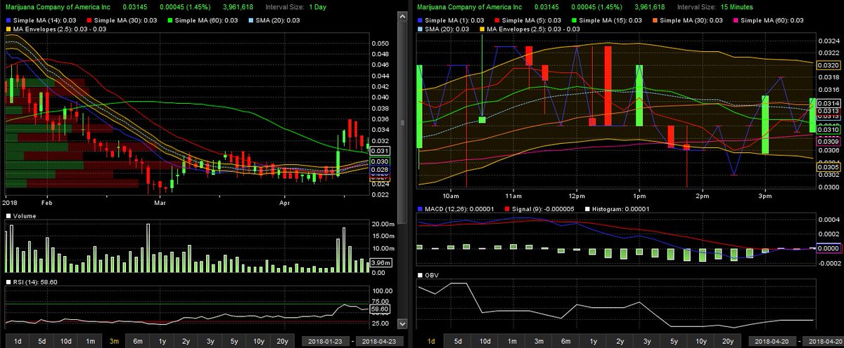The height and width of the screenshot is (348, 844).
Task: Click the Volume indicator legend marker
Action: (8, 216)
